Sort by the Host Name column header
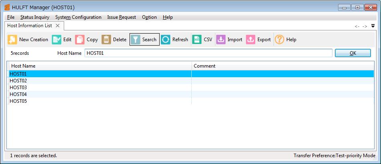The width and height of the screenshot is (381, 164). pyautogui.click(x=100, y=66)
